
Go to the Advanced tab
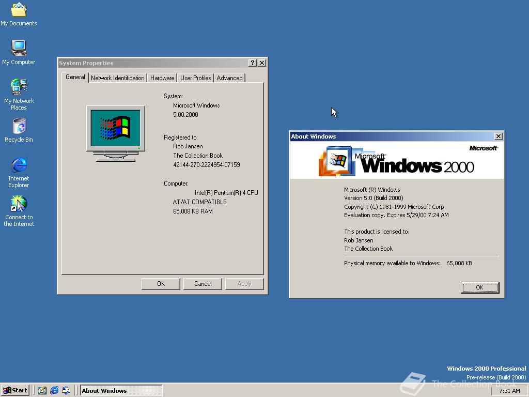click(229, 78)
